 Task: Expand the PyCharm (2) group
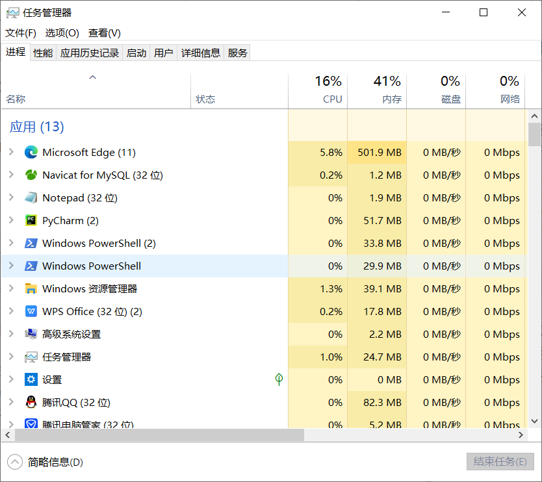[11, 220]
